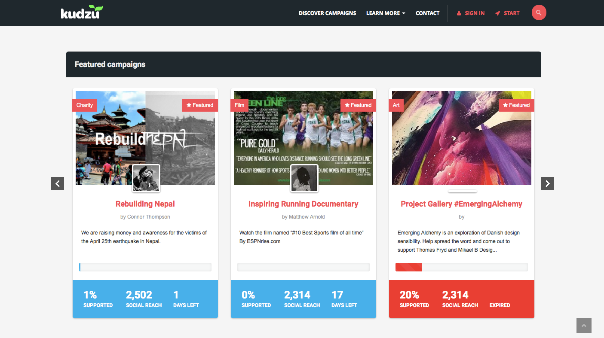This screenshot has height=338, width=604.
Task: Open Connor Thompson's avatar on Nepal card
Action: coord(146,178)
